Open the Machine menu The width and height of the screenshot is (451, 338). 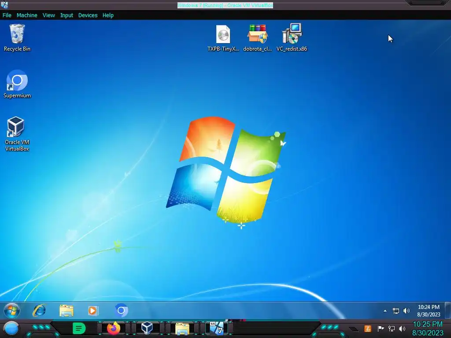tap(27, 15)
